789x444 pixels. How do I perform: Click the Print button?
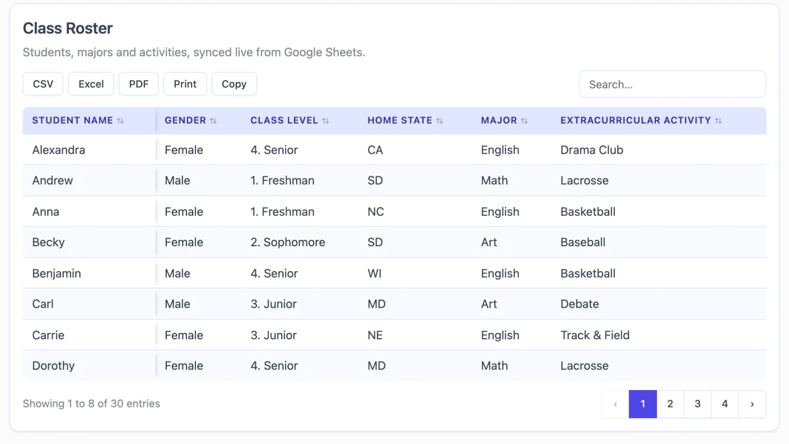185,84
